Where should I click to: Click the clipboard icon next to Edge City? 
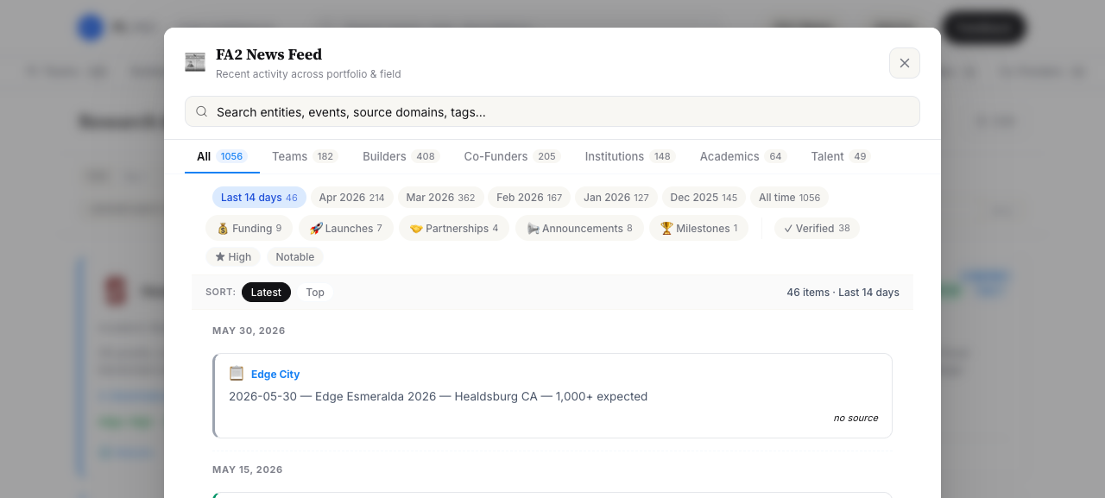click(237, 374)
